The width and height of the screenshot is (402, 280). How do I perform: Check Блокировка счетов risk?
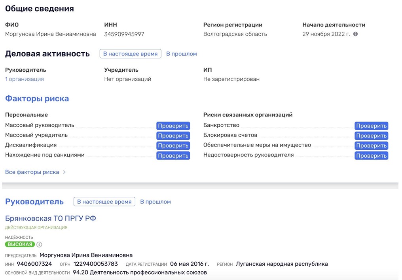371,136
